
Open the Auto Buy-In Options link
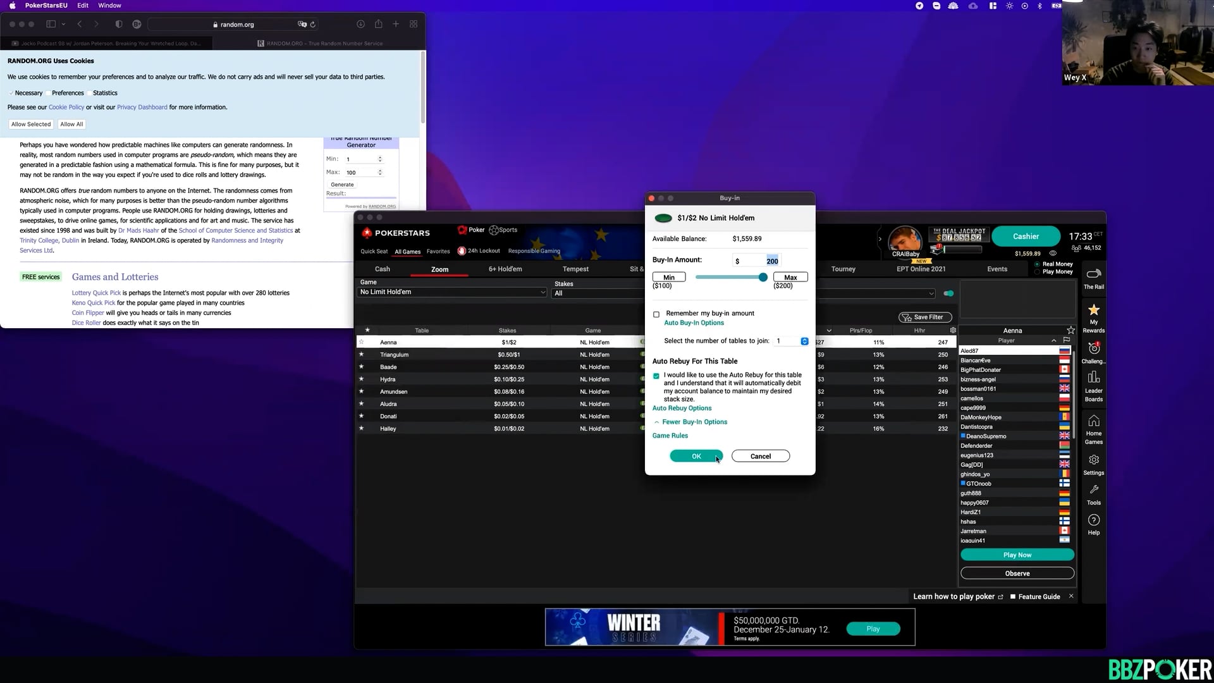(x=694, y=323)
